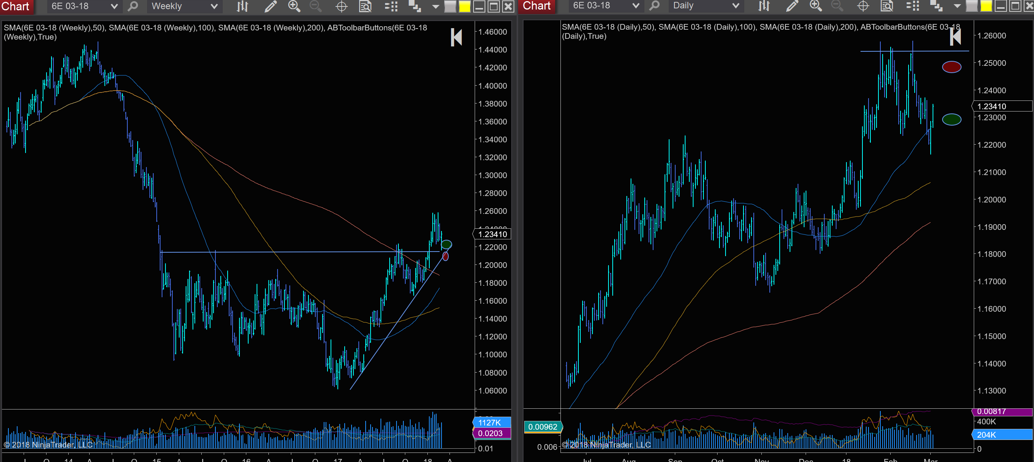Image resolution: width=1034 pixels, height=462 pixels.
Task: Open indicators list icon in Daily chart toolbar
Action: click(x=912, y=6)
